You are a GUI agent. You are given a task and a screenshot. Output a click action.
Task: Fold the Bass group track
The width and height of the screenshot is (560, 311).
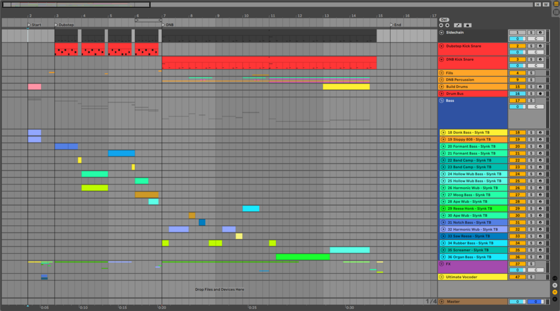(442, 101)
